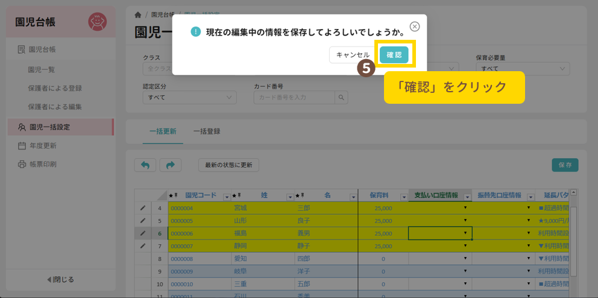Collapse the sidebar with 閉じる

tap(60, 279)
